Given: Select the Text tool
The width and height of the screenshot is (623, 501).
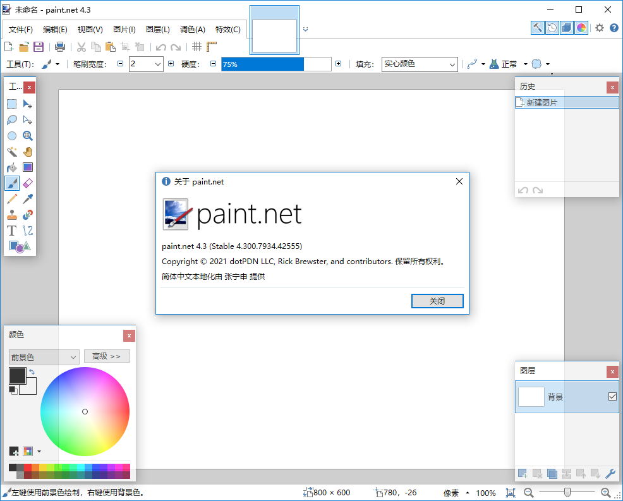Looking at the screenshot, I should 12,231.
